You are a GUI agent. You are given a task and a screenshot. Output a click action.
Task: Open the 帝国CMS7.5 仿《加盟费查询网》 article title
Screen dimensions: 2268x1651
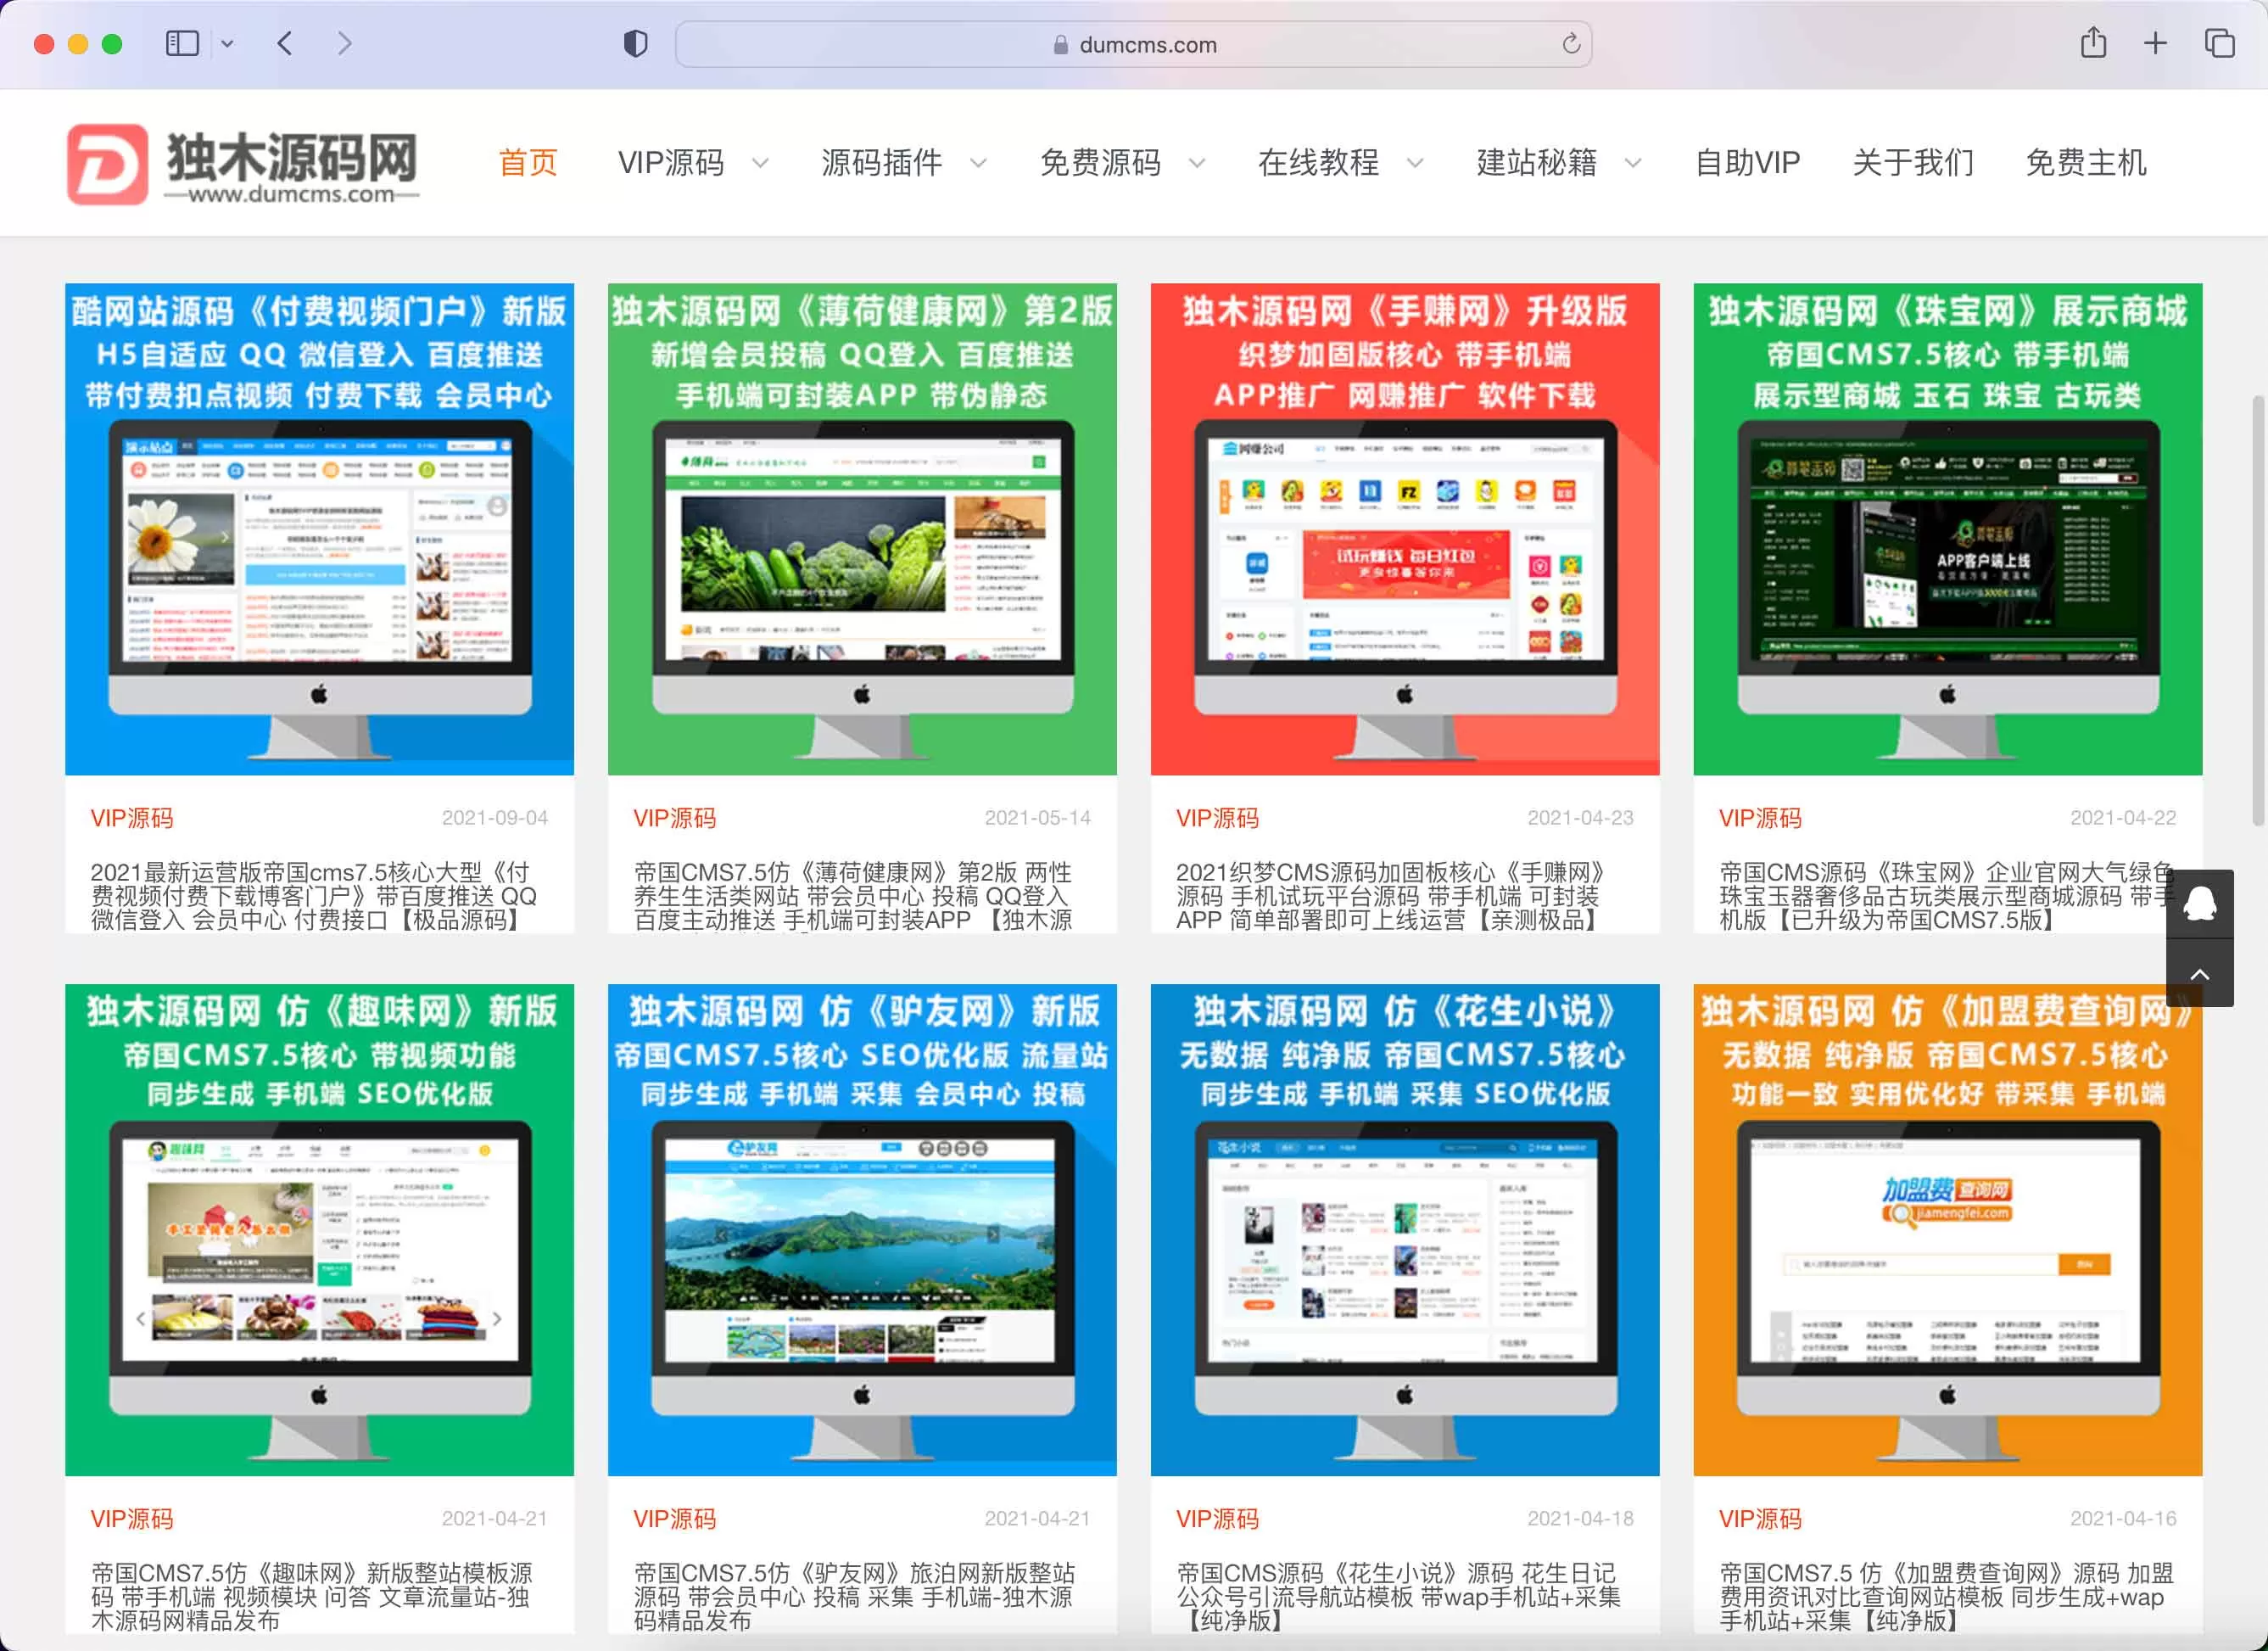(1946, 1597)
